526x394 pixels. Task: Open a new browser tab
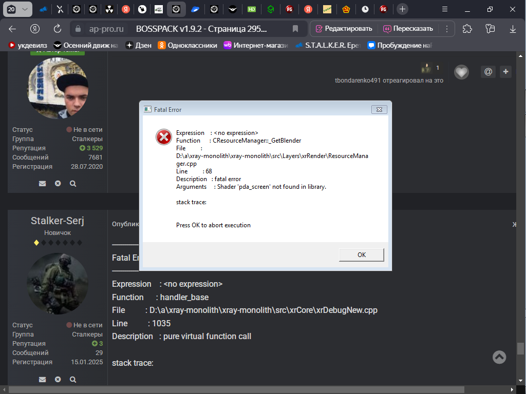point(402,9)
